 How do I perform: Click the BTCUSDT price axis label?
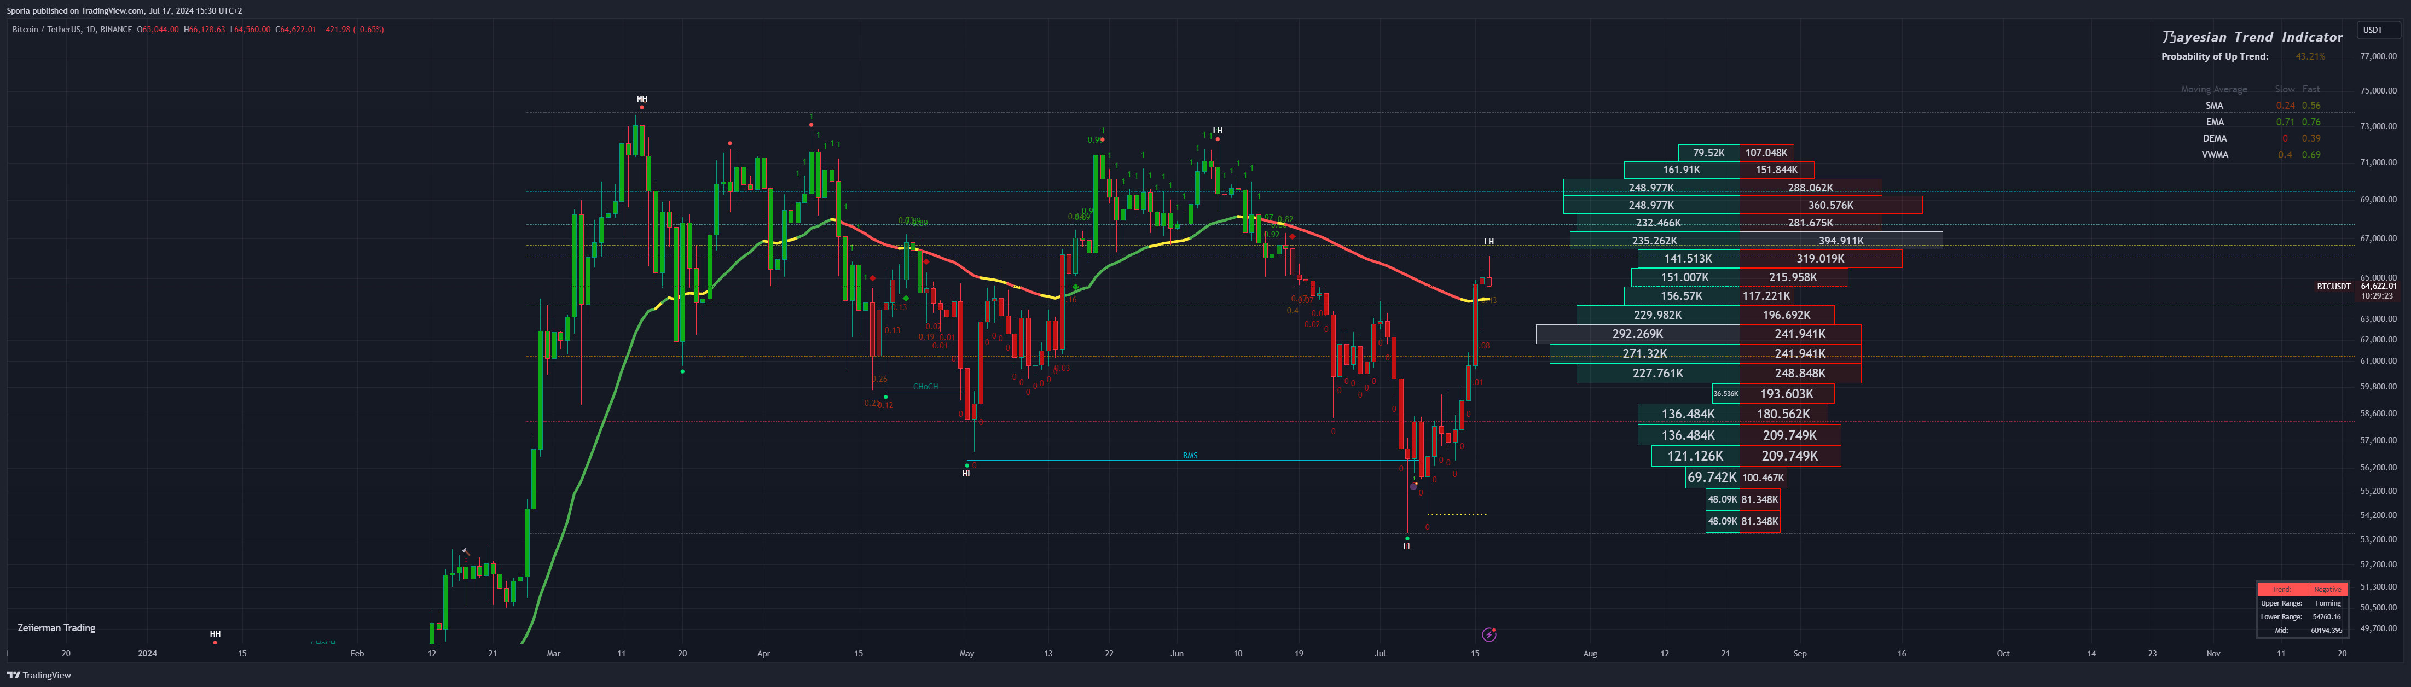click(2333, 287)
